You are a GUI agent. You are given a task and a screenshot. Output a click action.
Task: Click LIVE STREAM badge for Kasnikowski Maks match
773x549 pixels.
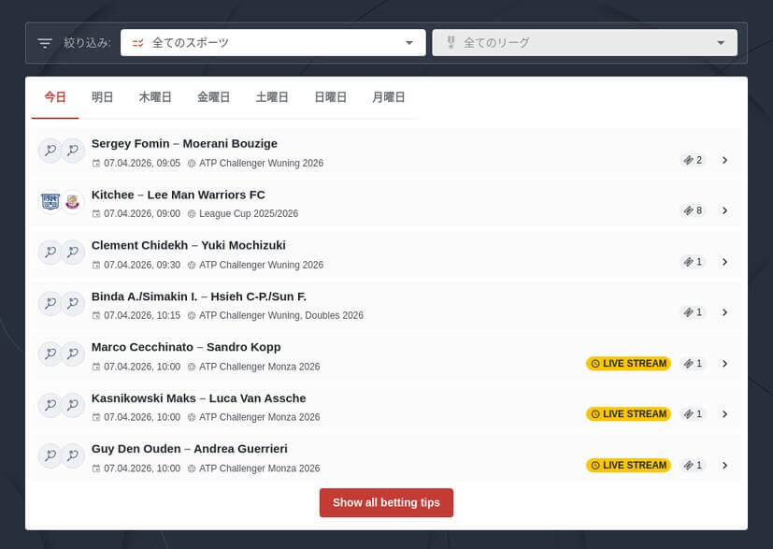(628, 414)
